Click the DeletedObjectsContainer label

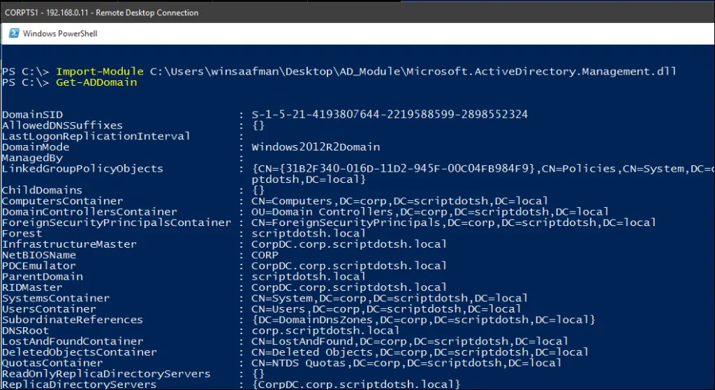click(80, 352)
